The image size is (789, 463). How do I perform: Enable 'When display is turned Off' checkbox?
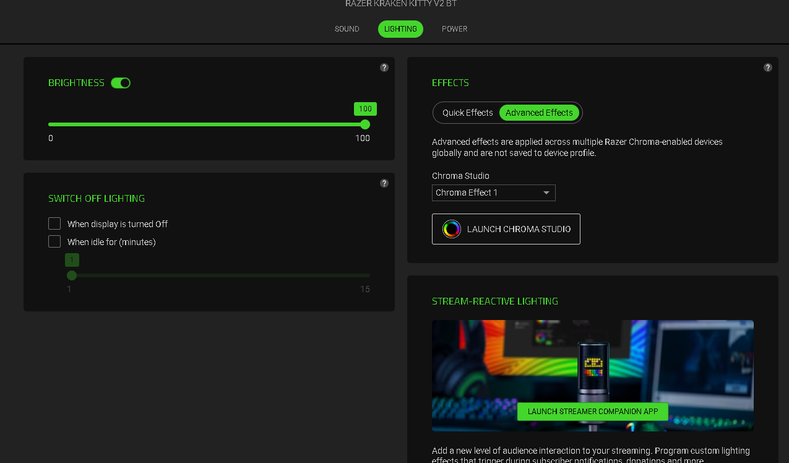pyautogui.click(x=54, y=223)
